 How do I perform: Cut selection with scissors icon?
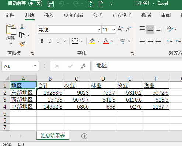click(22, 26)
